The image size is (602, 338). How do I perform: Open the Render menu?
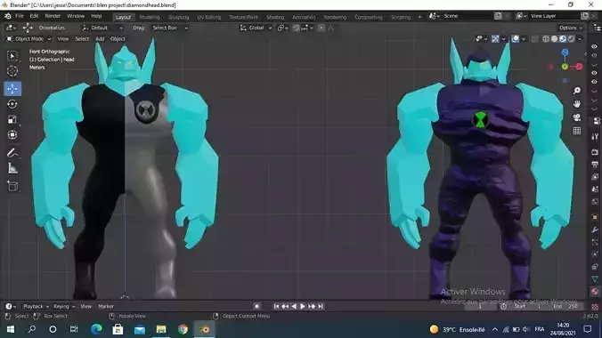pyautogui.click(x=53, y=16)
